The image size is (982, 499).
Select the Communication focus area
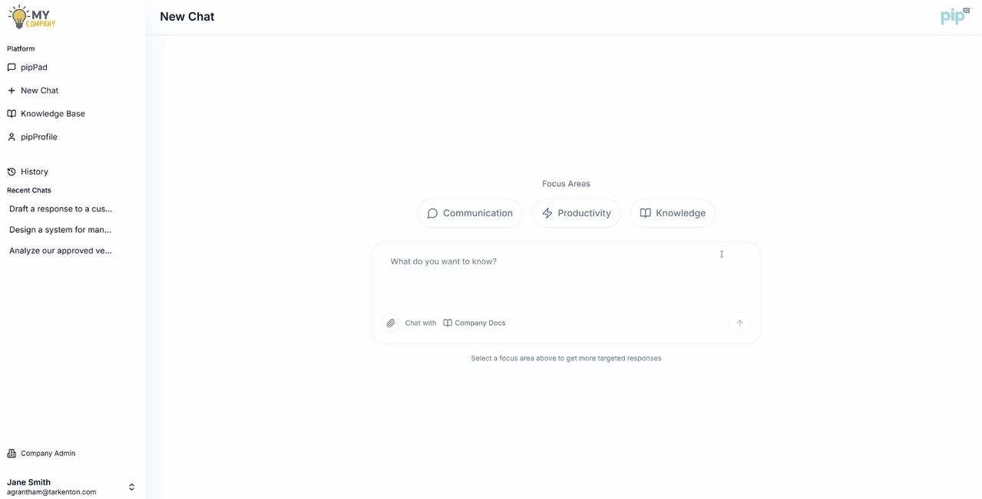pyautogui.click(x=470, y=213)
